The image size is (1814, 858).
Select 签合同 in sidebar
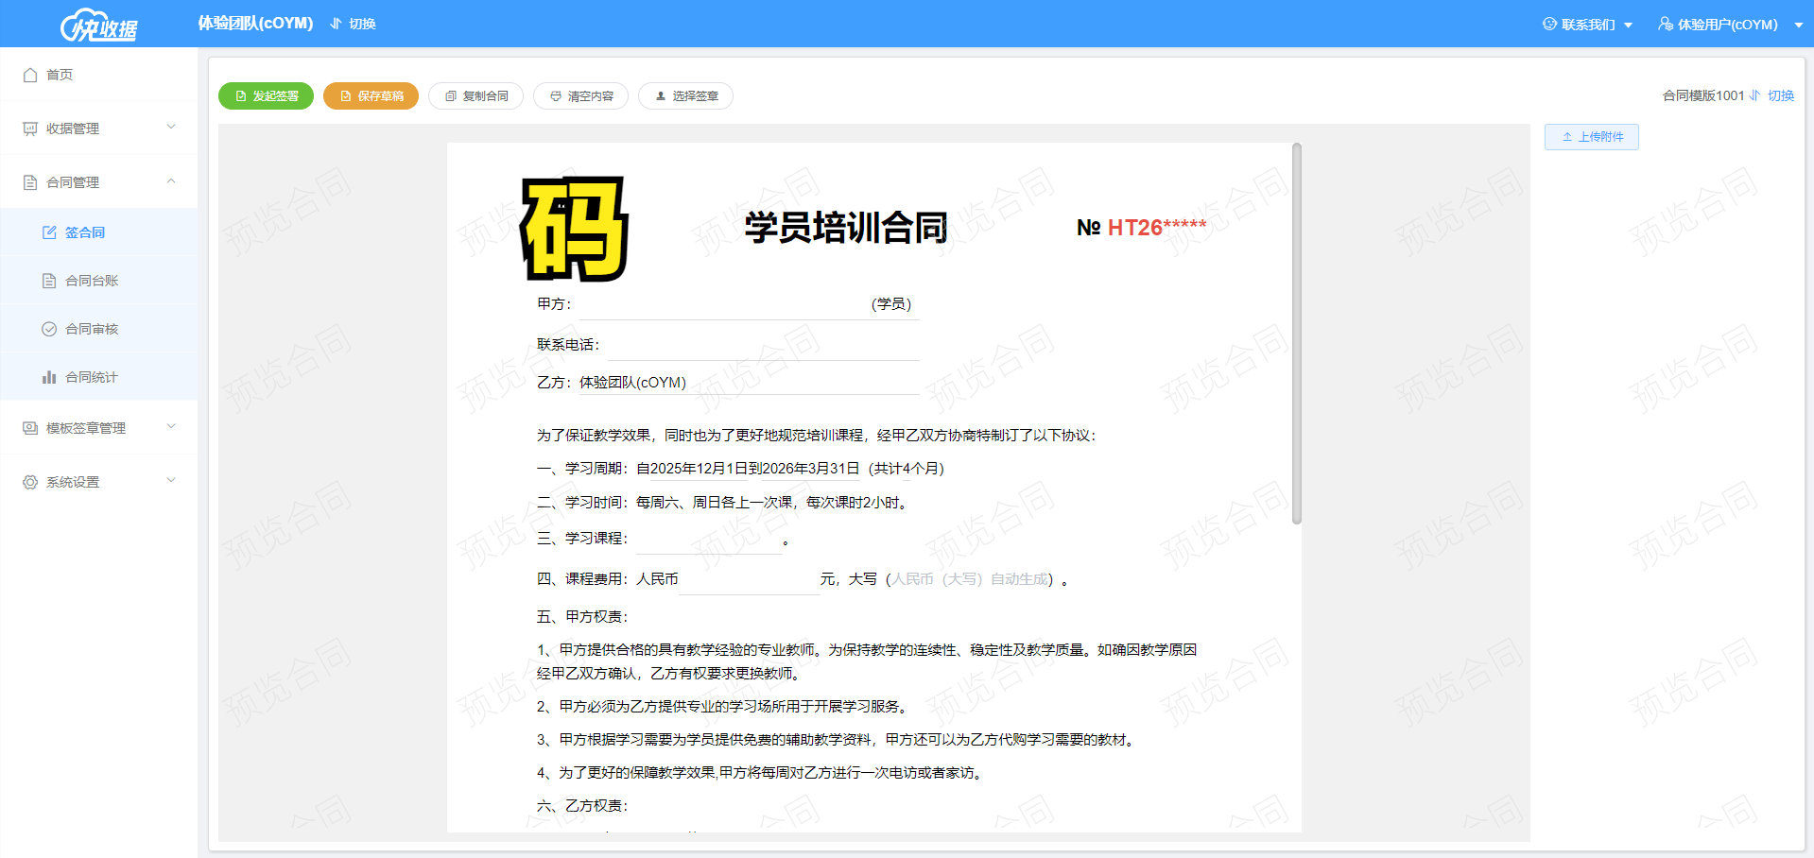click(84, 232)
